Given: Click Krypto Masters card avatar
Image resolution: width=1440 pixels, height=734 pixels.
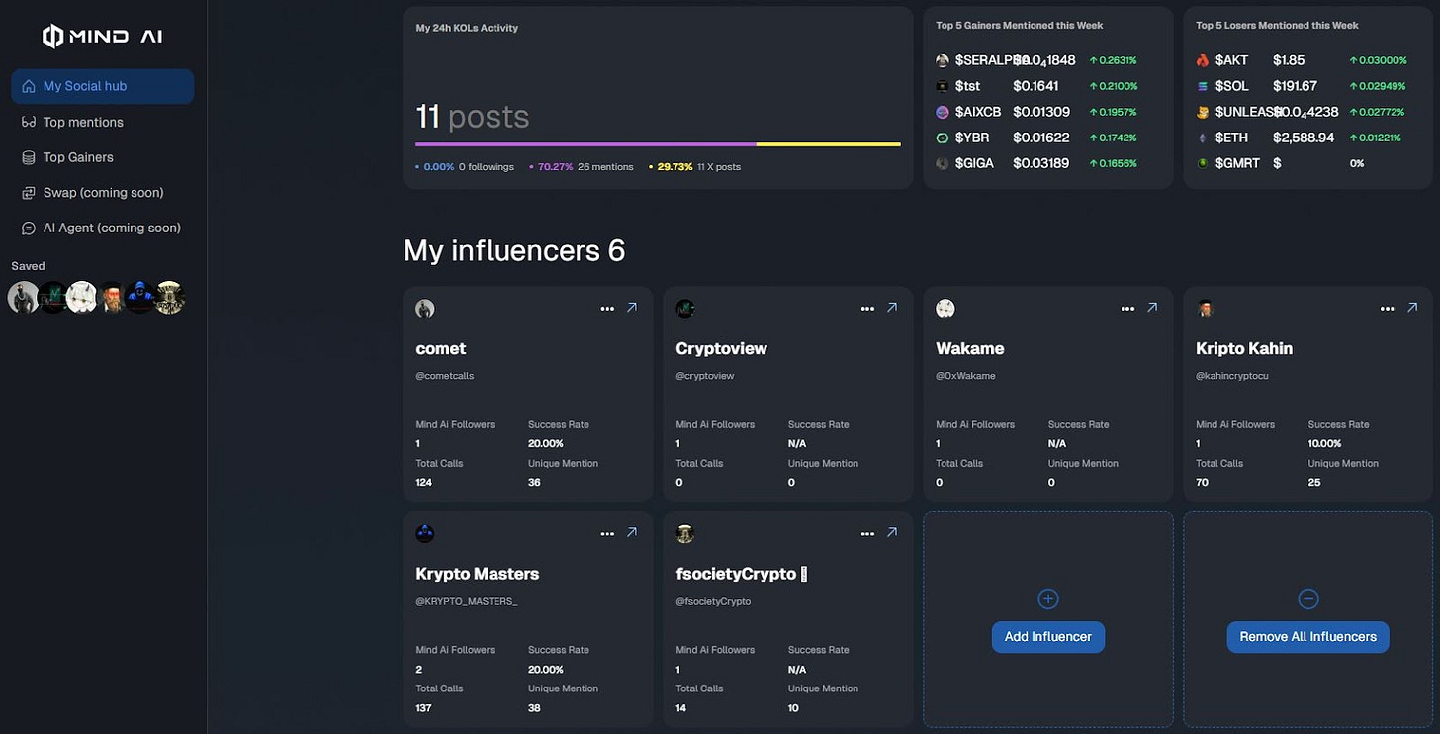Looking at the screenshot, I should 425,534.
